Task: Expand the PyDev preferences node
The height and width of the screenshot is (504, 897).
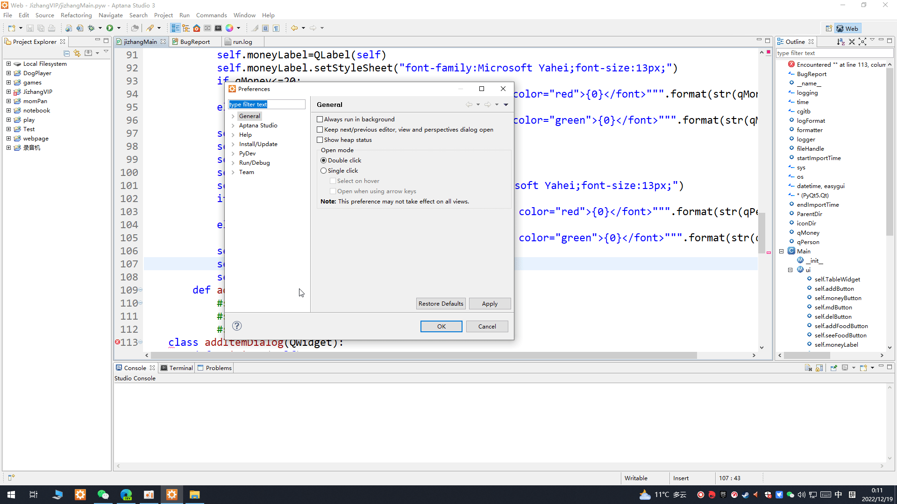Action: coord(233,154)
